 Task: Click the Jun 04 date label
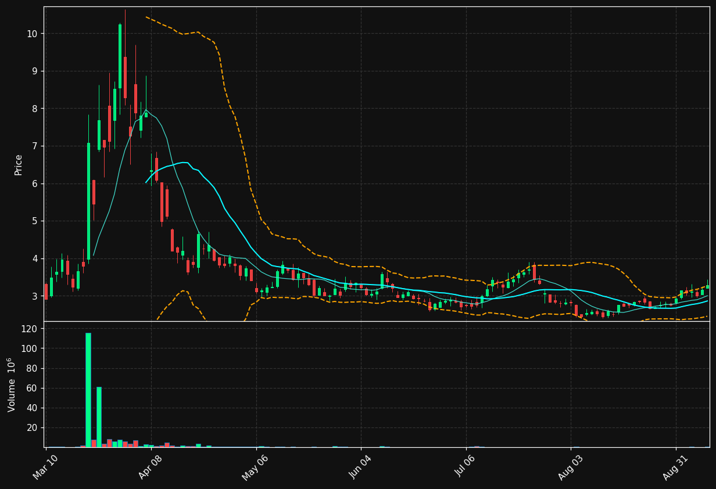tap(361, 467)
